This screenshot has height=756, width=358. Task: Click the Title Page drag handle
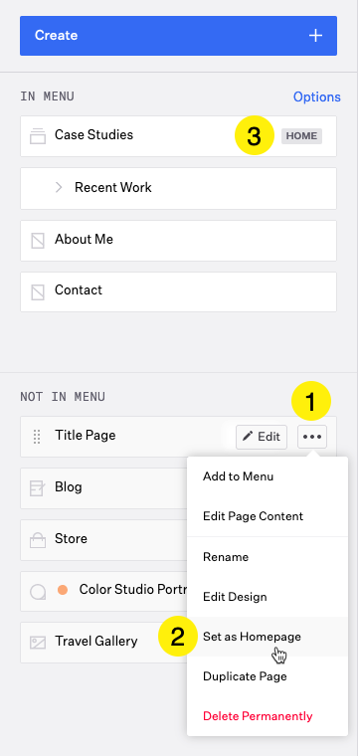37,437
